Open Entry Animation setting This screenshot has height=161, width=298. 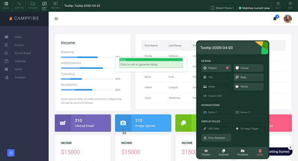tap(216, 138)
